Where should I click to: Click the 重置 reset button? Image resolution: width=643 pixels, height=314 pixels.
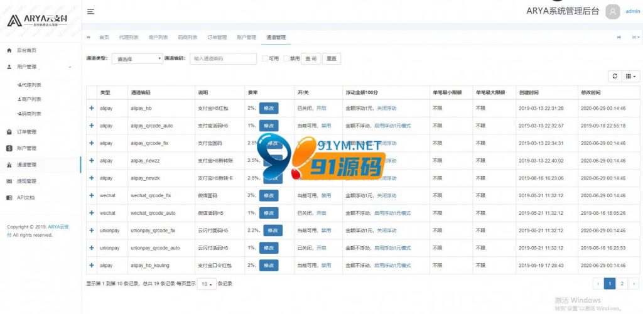click(x=332, y=58)
